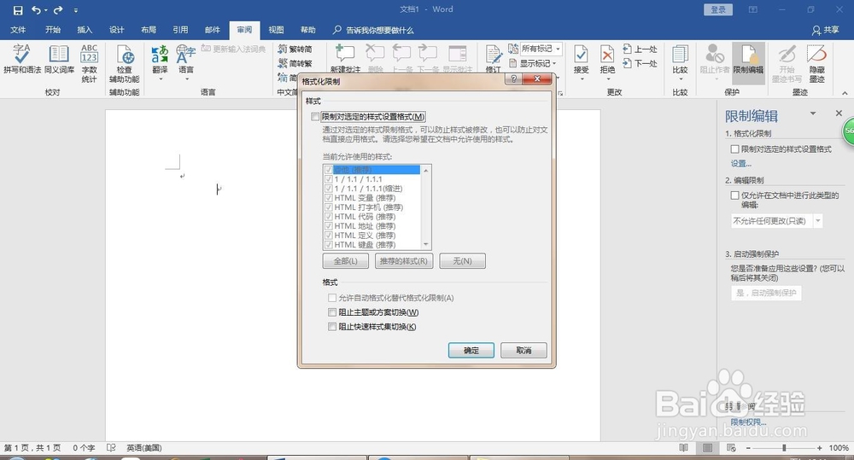Go to Previous change (上一处)

click(x=640, y=49)
